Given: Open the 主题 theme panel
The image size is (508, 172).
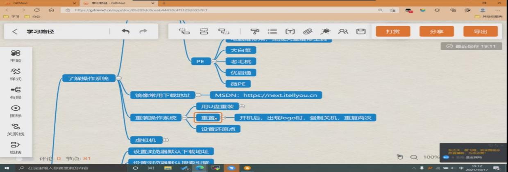Looking at the screenshot, I should click(x=16, y=56).
